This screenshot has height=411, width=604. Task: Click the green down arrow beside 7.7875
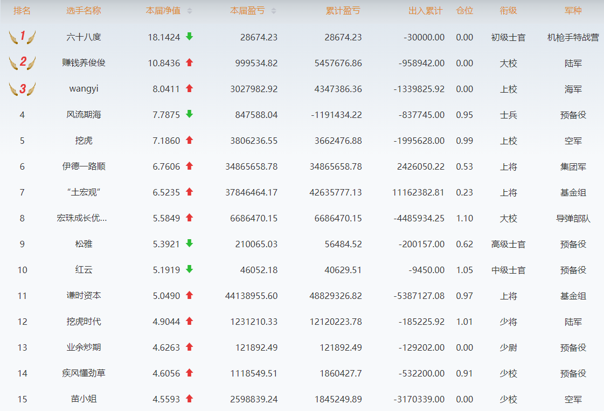pyautogui.click(x=189, y=114)
